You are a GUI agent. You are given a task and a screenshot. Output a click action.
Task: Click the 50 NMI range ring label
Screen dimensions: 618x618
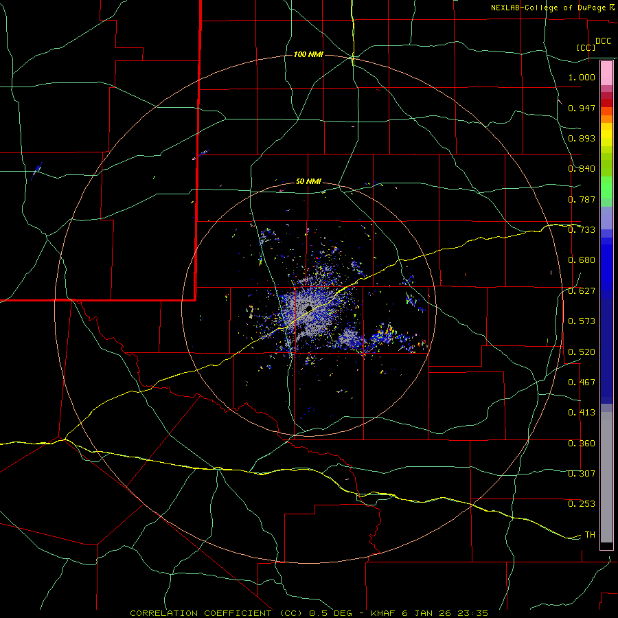tap(308, 182)
